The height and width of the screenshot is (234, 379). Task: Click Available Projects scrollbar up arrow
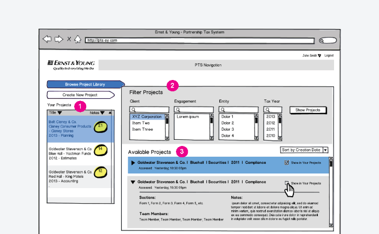pyautogui.click(x=331, y=159)
